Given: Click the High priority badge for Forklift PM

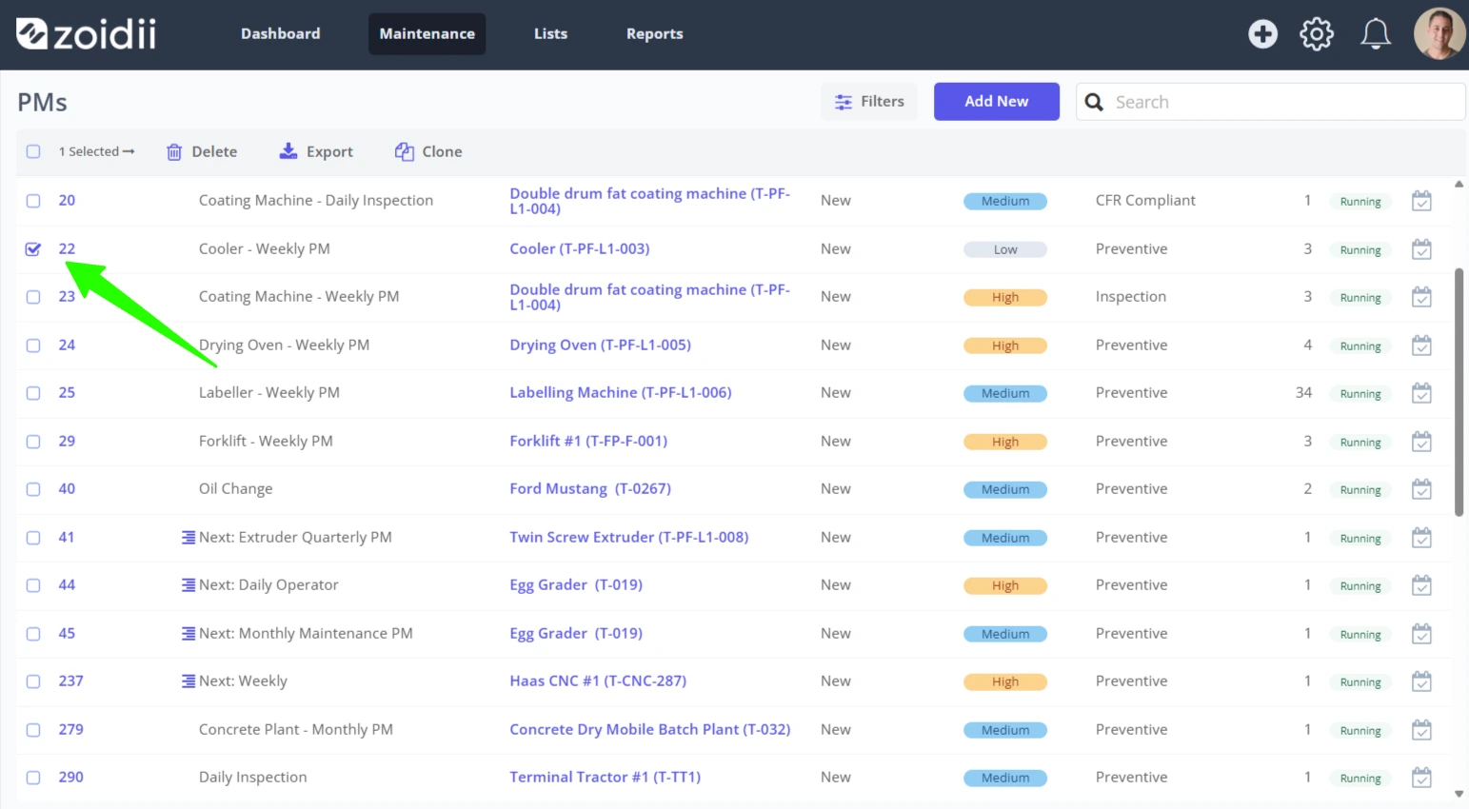Looking at the screenshot, I should (x=1005, y=442).
